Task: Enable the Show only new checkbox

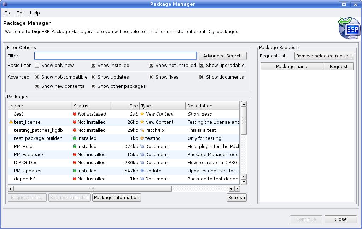Action: click(x=37, y=65)
